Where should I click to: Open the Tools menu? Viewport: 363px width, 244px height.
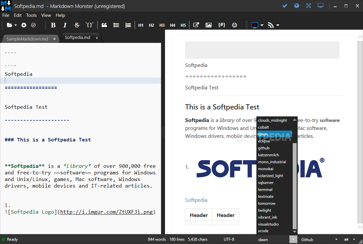(31, 15)
